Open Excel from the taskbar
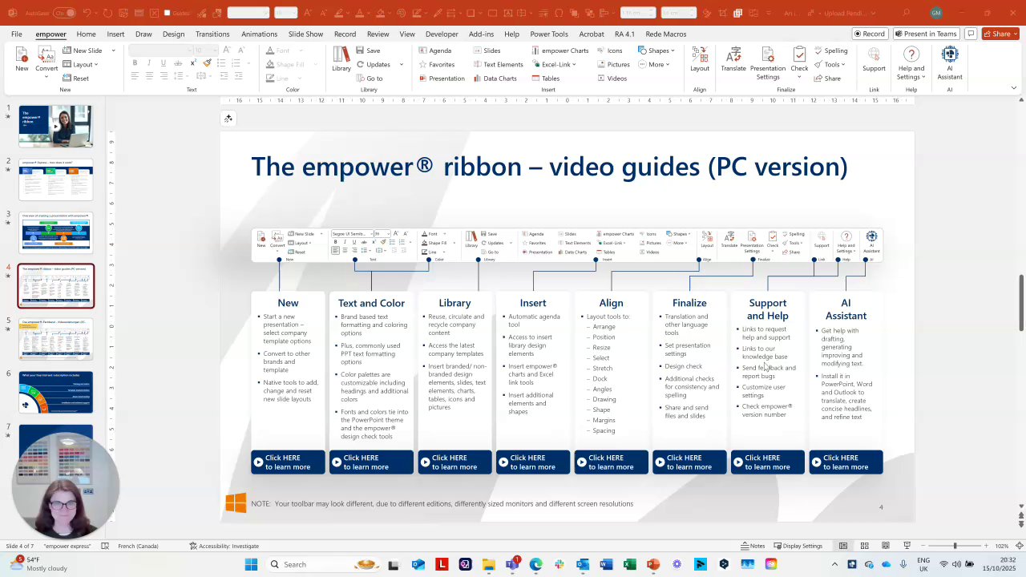 pos(629,564)
